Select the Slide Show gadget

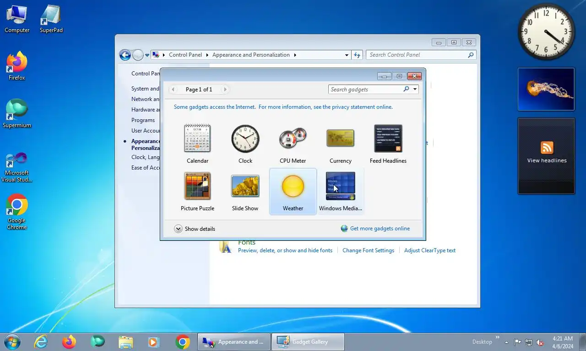pos(245,191)
